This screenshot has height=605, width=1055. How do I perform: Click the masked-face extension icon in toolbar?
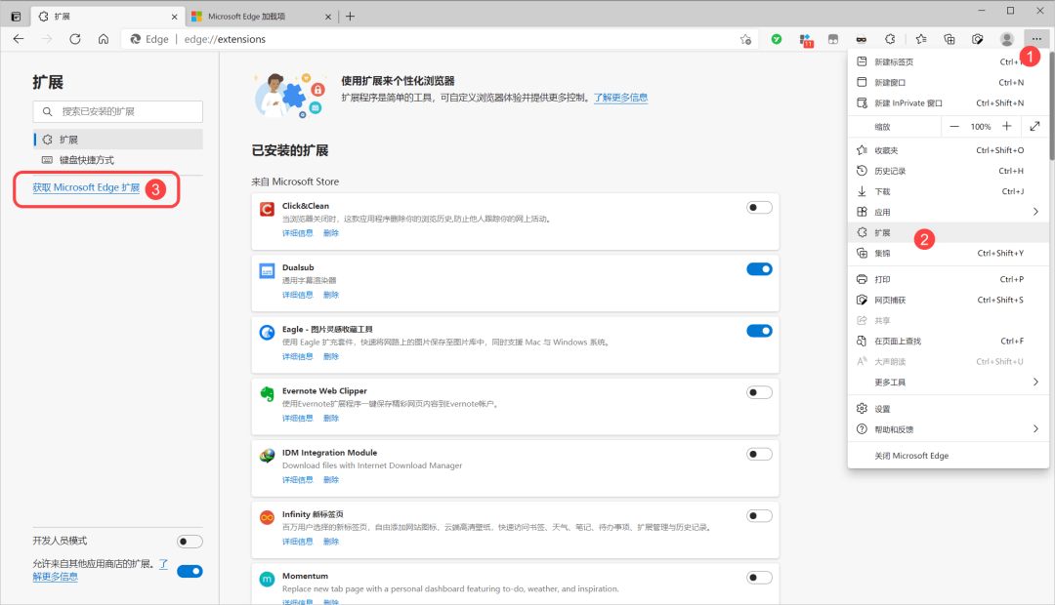pos(862,39)
